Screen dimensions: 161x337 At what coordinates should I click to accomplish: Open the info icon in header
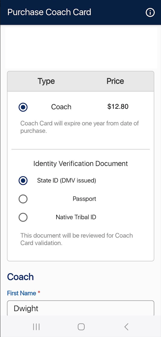pos(150,12)
